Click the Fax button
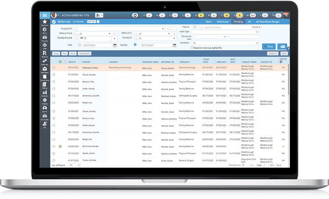This screenshot has width=329, height=199. pos(65,53)
